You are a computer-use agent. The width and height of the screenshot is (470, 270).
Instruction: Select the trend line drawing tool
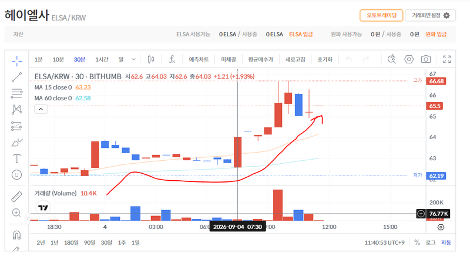[x=17, y=77]
